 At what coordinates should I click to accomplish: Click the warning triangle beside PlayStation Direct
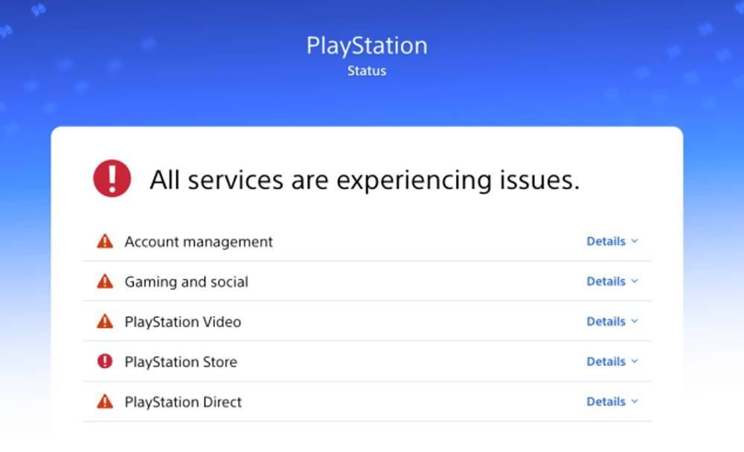click(105, 401)
